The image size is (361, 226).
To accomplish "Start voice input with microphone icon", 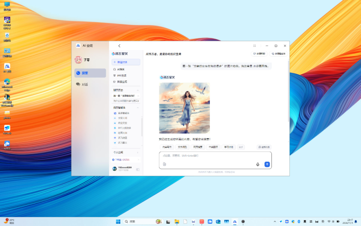I will 258,165.
